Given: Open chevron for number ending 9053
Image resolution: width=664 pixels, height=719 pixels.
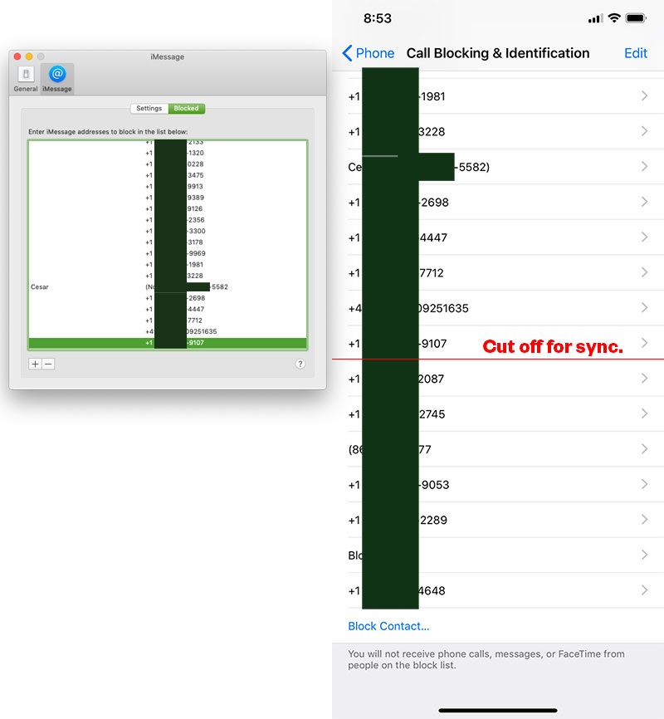Looking at the screenshot, I should [x=644, y=484].
